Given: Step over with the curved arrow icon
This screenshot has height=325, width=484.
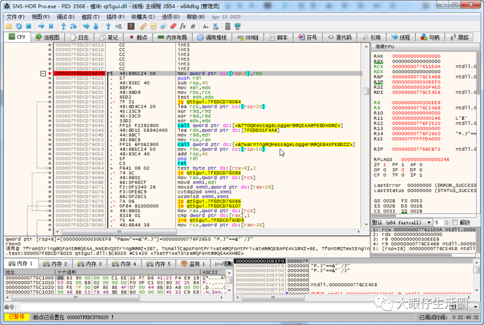Looking at the screenshot, I should pos(73,26).
